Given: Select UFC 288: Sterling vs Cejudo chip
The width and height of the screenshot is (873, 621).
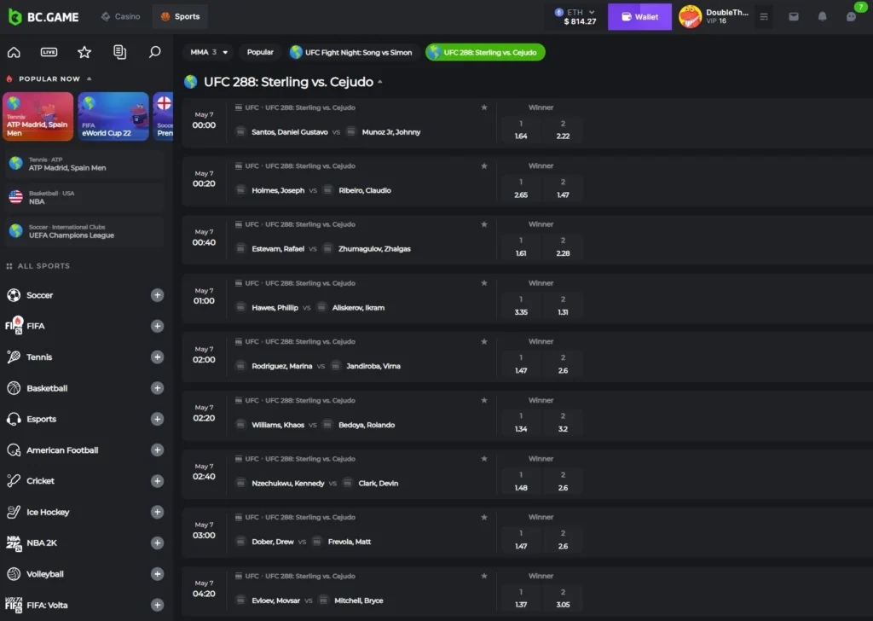Looking at the screenshot, I should pyautogui.click(x=485, y=52).
